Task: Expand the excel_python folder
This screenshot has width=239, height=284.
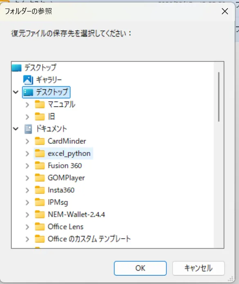Action: [x=27, y=154]
